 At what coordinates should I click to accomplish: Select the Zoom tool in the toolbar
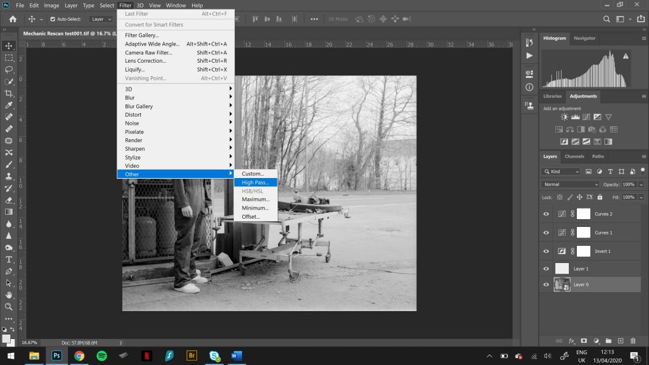click(x=9, y=307)
